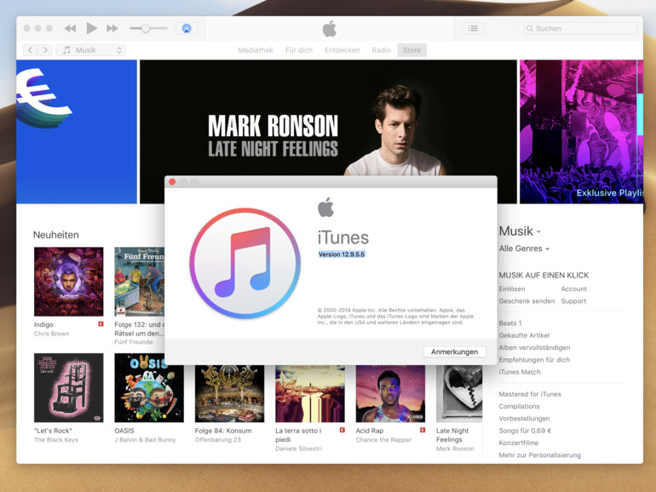Click the large iTunes music note logo
This screenshot has height=492, width=656.
click(245, 263)
